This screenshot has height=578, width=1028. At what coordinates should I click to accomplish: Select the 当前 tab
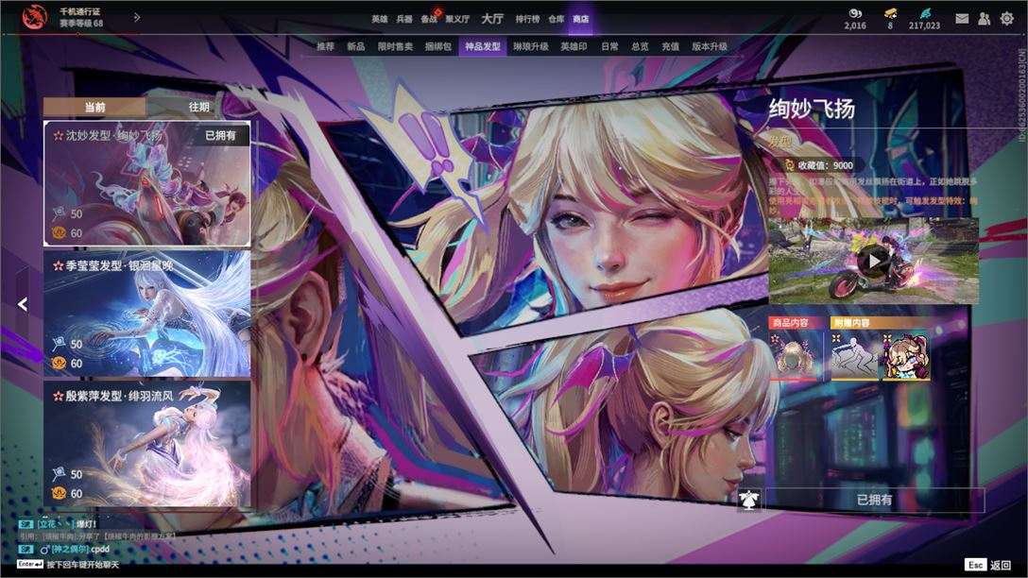pyautogui.click(x=95, y=107)
